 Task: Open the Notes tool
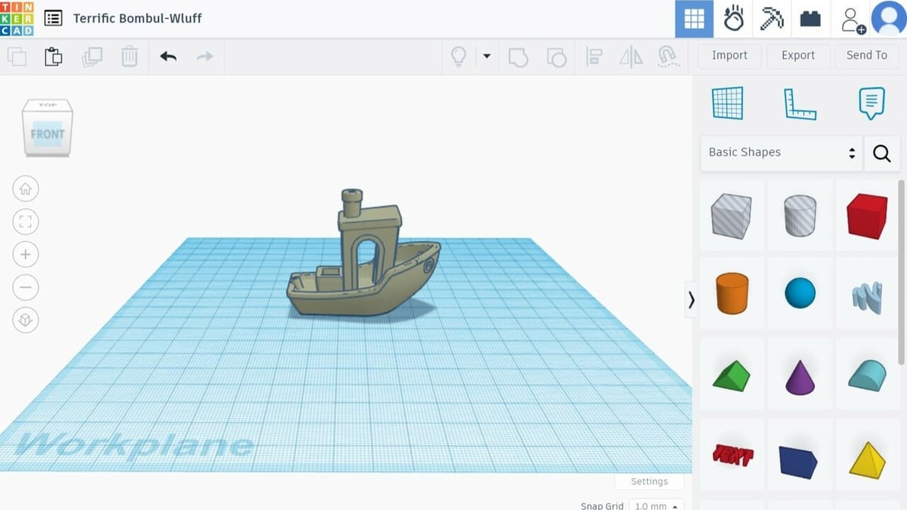[x=871, y=104]
